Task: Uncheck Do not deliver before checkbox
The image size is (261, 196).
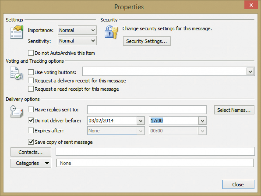Action: point(31,120)
